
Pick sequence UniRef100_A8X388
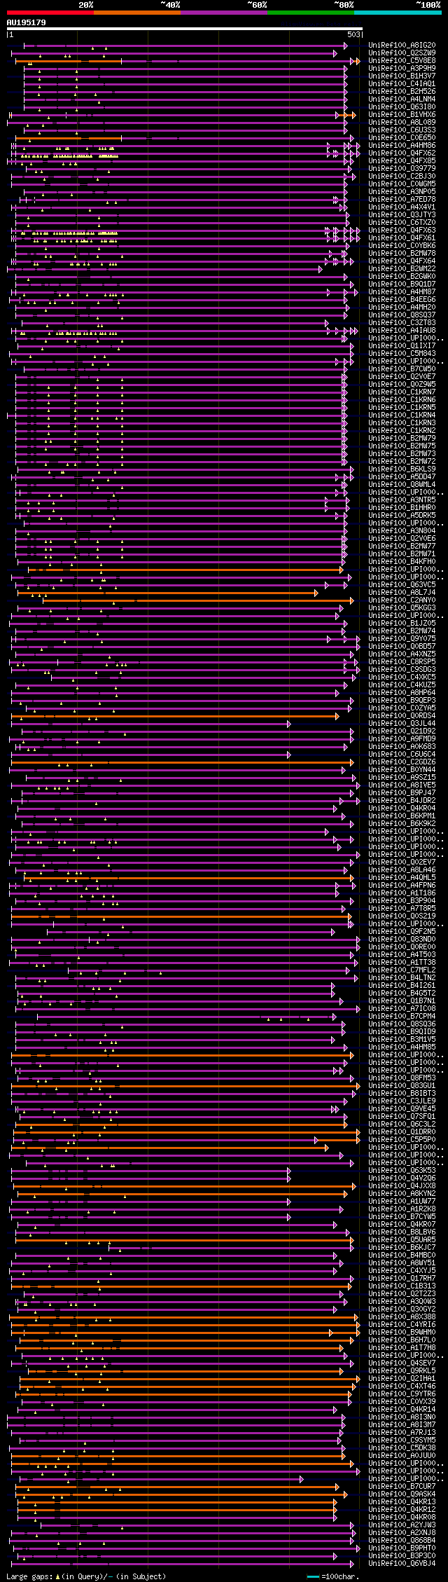(x=402, y=1316)
